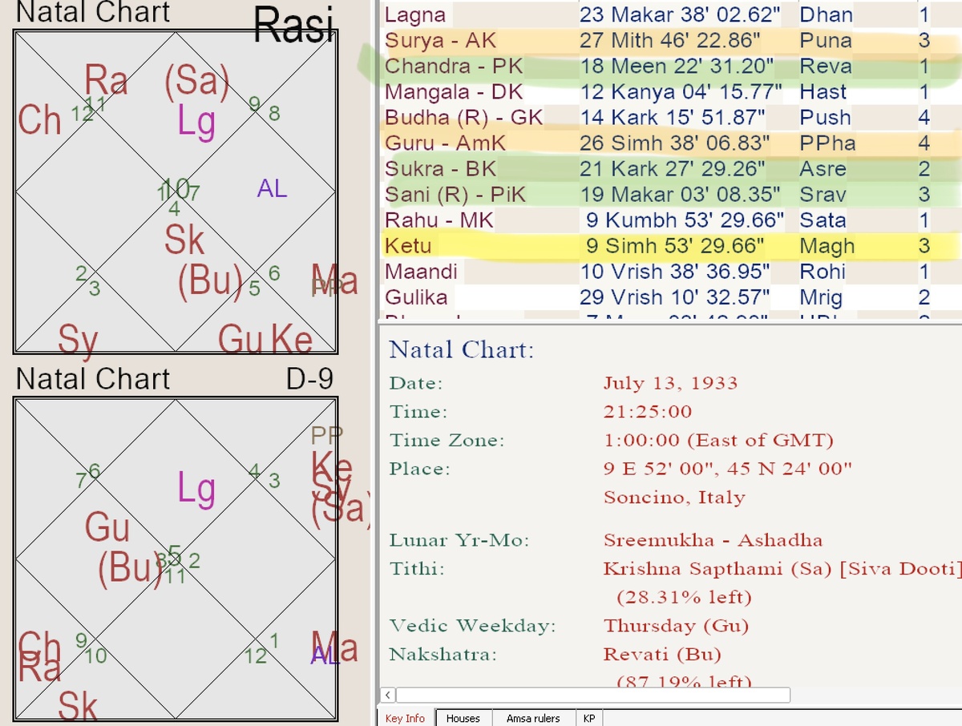Image resolution: width=962 pixels, height=726 pixels.
Task: Click the Natal Chart: heading in info panel
Action: pyautogui.click(x=461, y=349)
